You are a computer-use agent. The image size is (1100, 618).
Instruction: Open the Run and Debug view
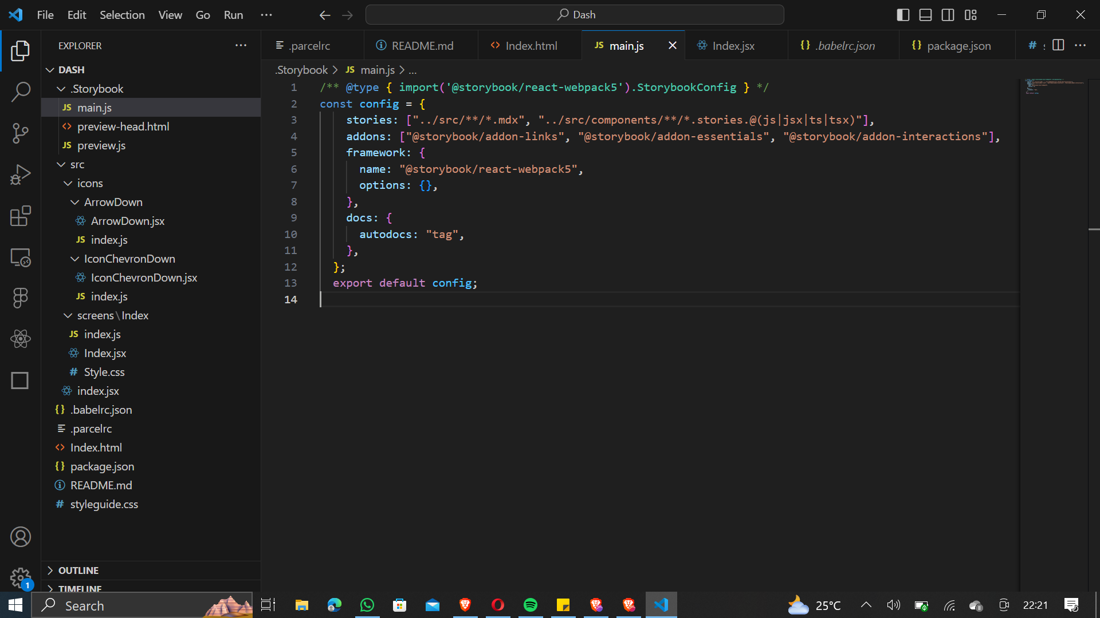pos(21,175)
